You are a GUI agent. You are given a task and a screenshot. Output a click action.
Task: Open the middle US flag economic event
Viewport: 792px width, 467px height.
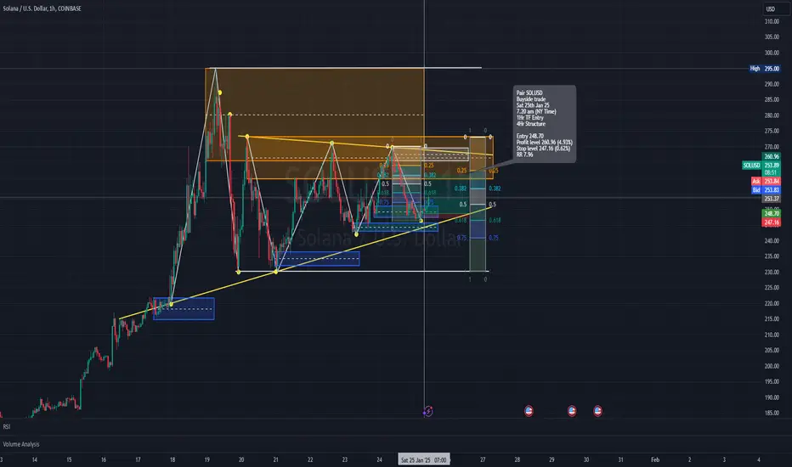(572, 410)
